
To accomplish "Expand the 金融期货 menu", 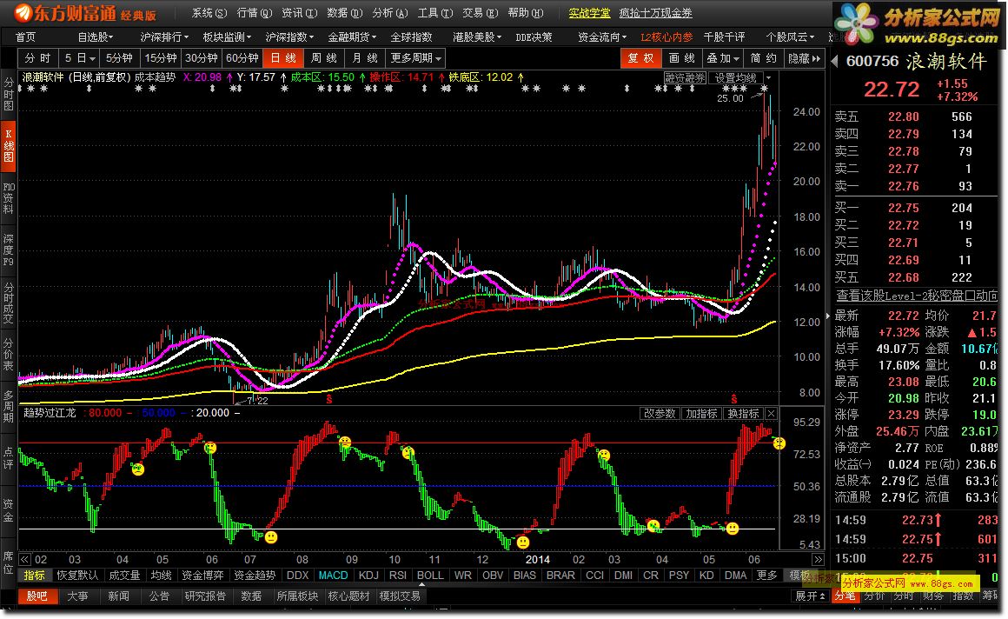I will pos(352,37).
